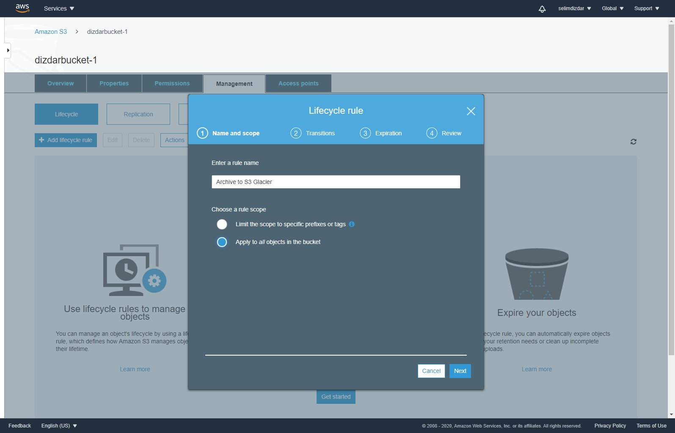Open the Global region dropdown
Image resolution: width=675 pixels, height=433 pixels.
pos(613,8)
